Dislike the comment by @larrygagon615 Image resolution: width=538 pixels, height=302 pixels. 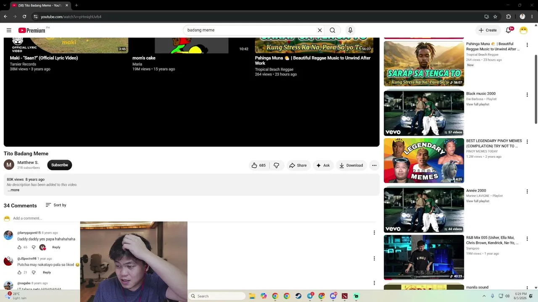[x=34, y=247]
